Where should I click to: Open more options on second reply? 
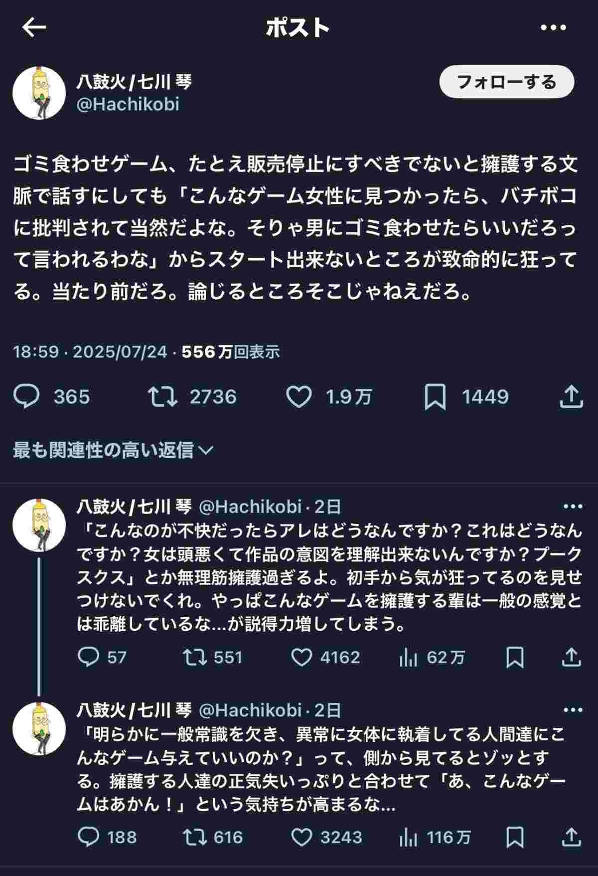(x=572, y=710)
